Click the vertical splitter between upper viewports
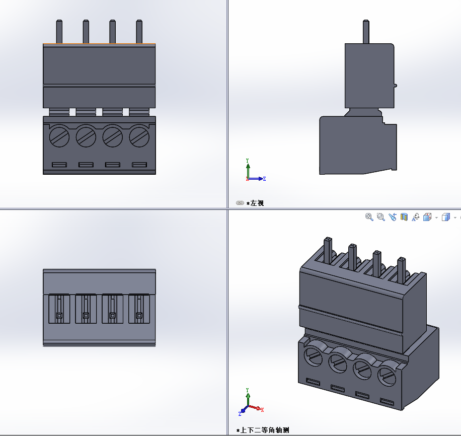The width and height of the screenshot is (461, 436). [227, 101]
